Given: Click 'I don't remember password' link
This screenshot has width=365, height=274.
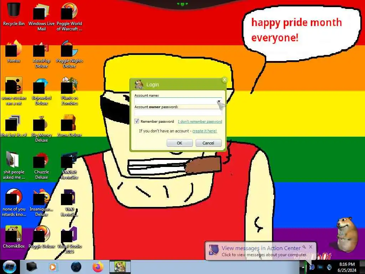Looking at the screenshot, I should 200,121.
